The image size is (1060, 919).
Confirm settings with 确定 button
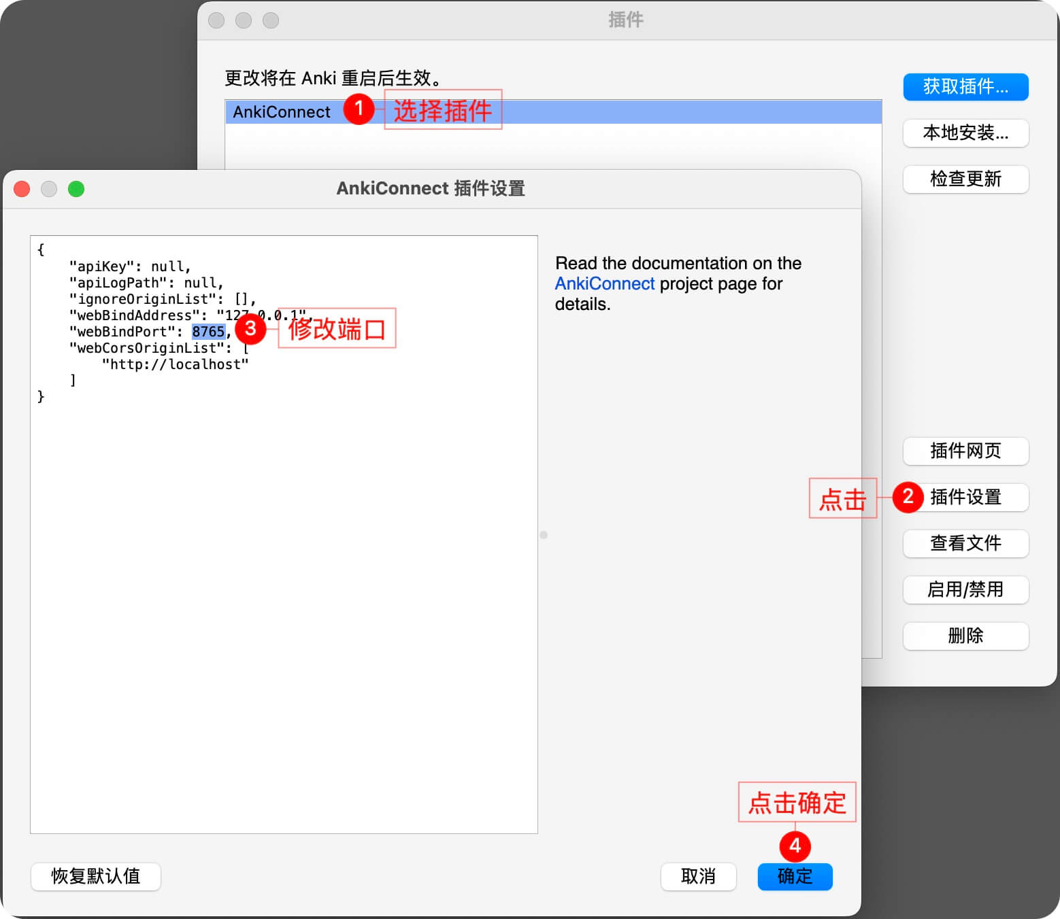[x=795, y=877]
